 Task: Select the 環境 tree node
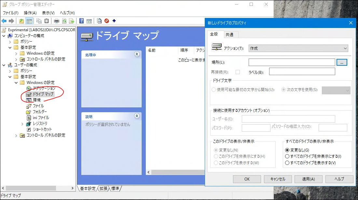(37, 100)
